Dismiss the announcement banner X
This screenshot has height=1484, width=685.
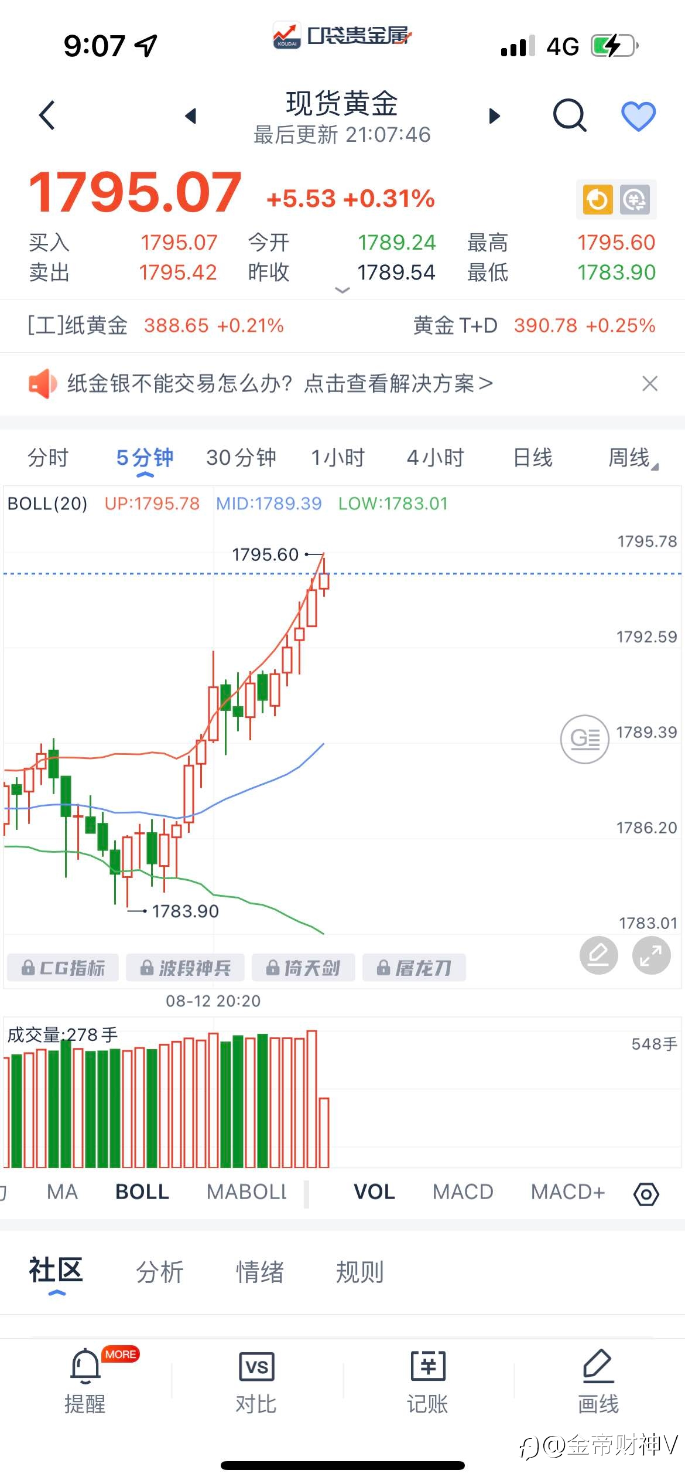[650, 384]
